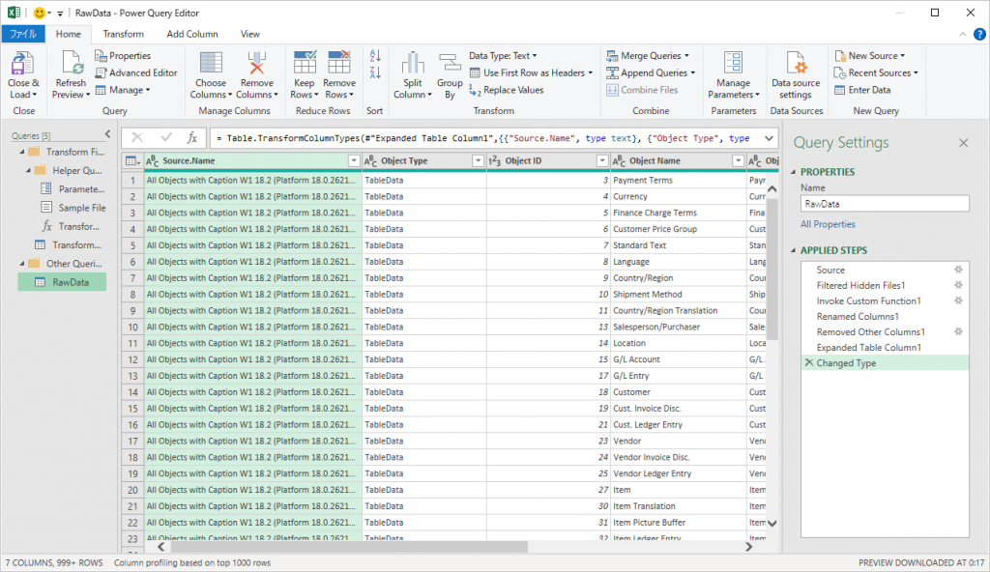Select the Renamed Columns1 step
This screenshot has width=990, height=572.
(x=885, y=316)
